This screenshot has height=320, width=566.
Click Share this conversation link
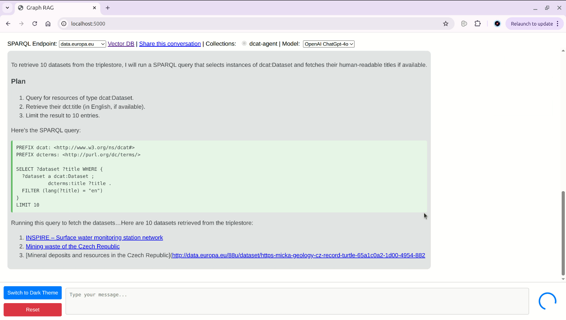coord(170,44)
